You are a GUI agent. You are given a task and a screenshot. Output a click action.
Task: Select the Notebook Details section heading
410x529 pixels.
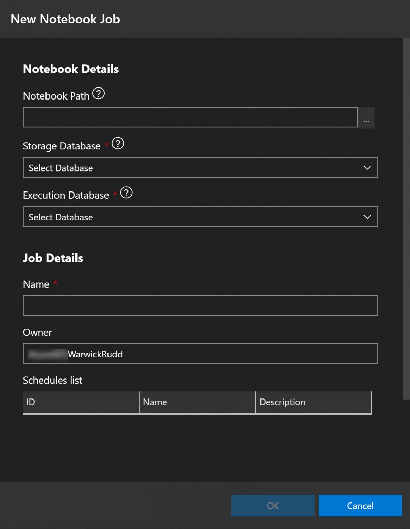71,69
